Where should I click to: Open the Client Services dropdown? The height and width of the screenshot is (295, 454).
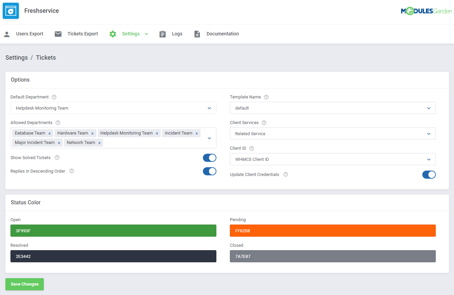333,134
